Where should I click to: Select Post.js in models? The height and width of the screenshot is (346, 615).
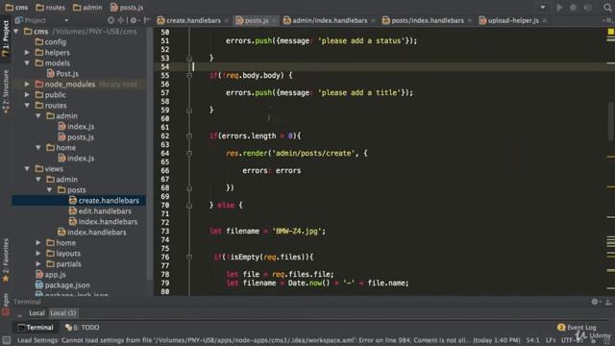[62, 73]
